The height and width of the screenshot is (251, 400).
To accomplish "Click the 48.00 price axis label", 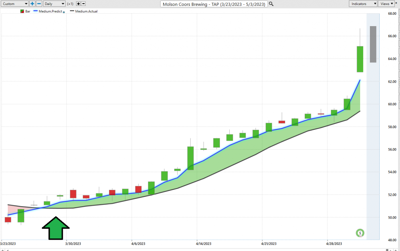I will [392, 240].
